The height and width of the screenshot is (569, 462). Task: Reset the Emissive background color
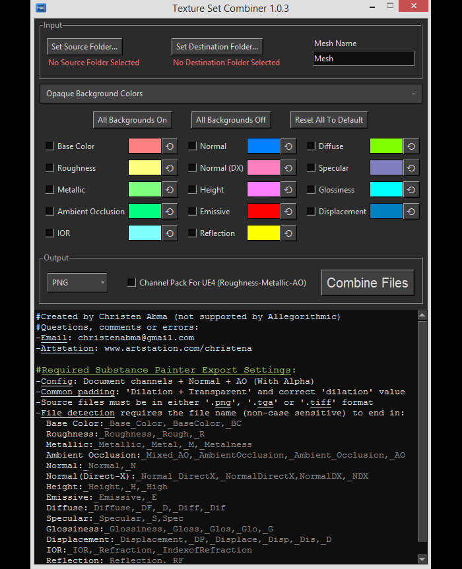(x=288, y=212)
